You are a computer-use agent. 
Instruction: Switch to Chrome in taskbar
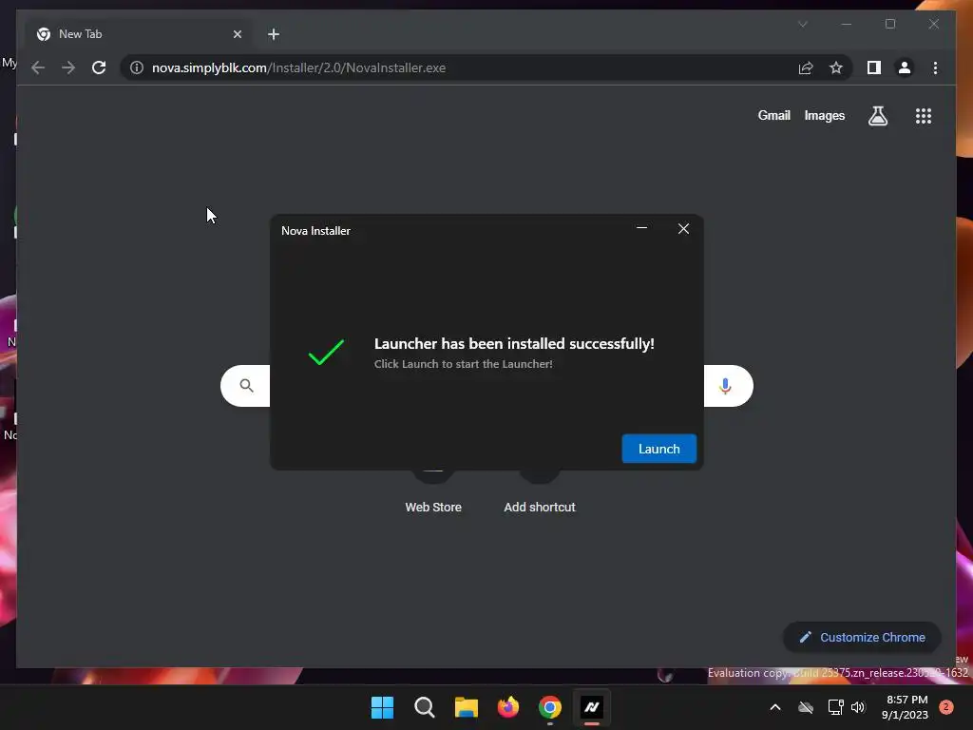(x=550, y=707)
